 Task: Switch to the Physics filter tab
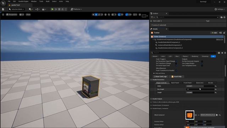pyautogui.click(x=185, y=56)
